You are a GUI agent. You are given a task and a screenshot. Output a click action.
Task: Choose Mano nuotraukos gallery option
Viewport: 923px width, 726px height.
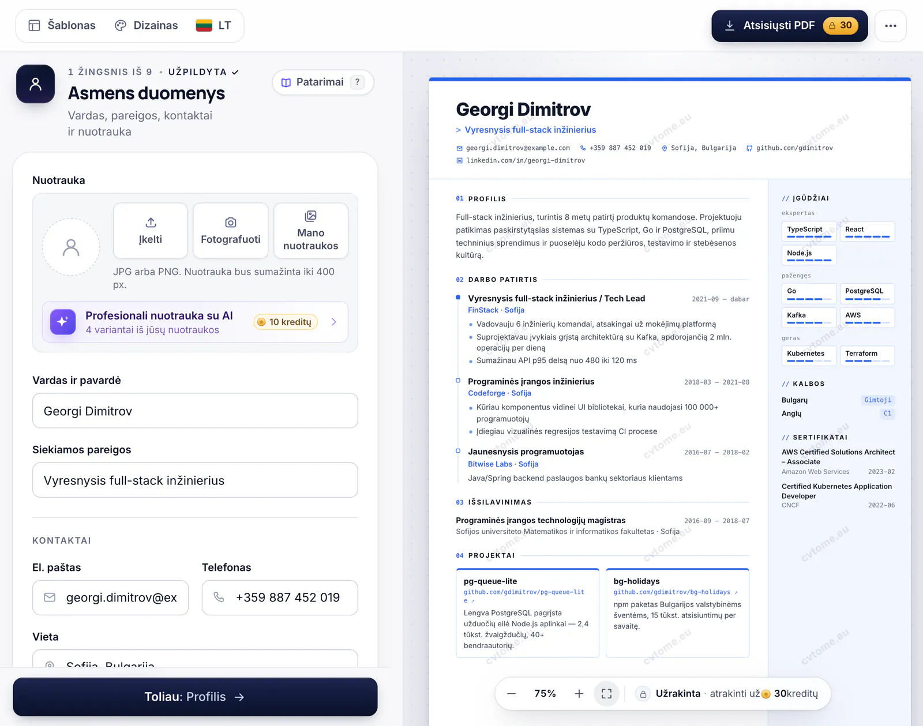[x=311, y=231]
